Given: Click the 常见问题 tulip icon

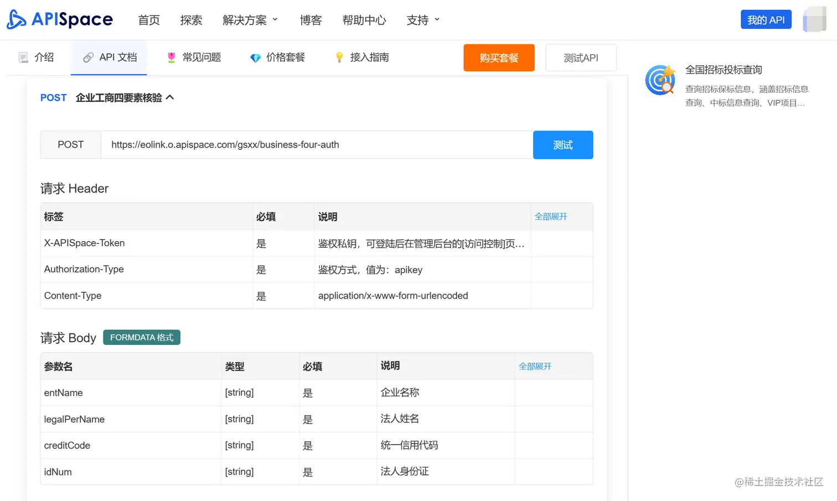Looking at the screenshot, I should [x=172, y=58].
